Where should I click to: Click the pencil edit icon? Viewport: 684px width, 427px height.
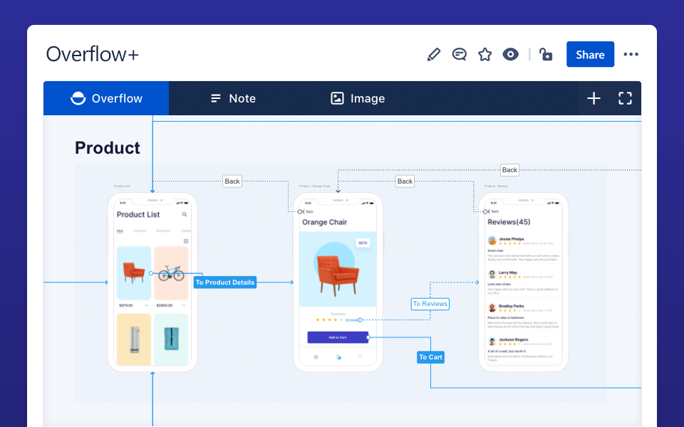[434, 55]
